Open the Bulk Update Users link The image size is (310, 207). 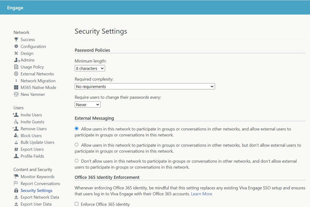pyautogui.click(x=38, y=142)
